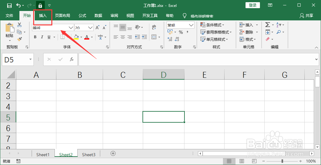Click the Increase Font Size icon

click(x=97, y=28)
